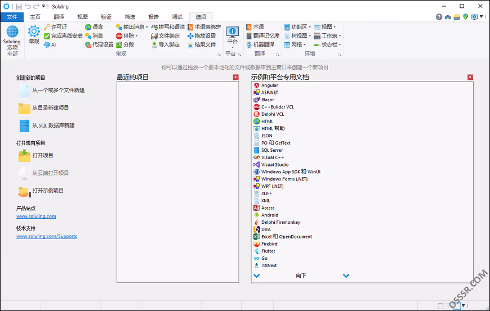This screenshot has width=490, height=311.
Task: Click 从 SQL 数据库新建
Action: (x=47, y=125)
